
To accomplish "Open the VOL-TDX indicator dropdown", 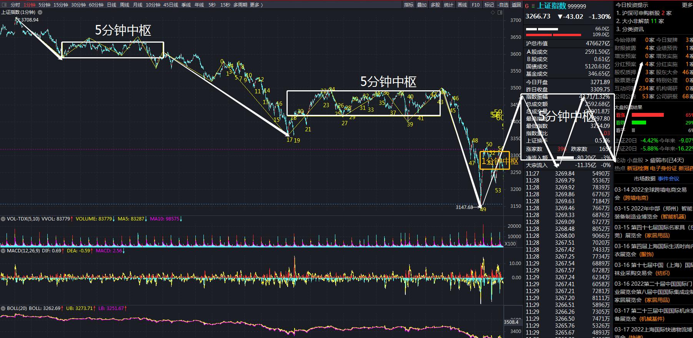I will 3,219.
